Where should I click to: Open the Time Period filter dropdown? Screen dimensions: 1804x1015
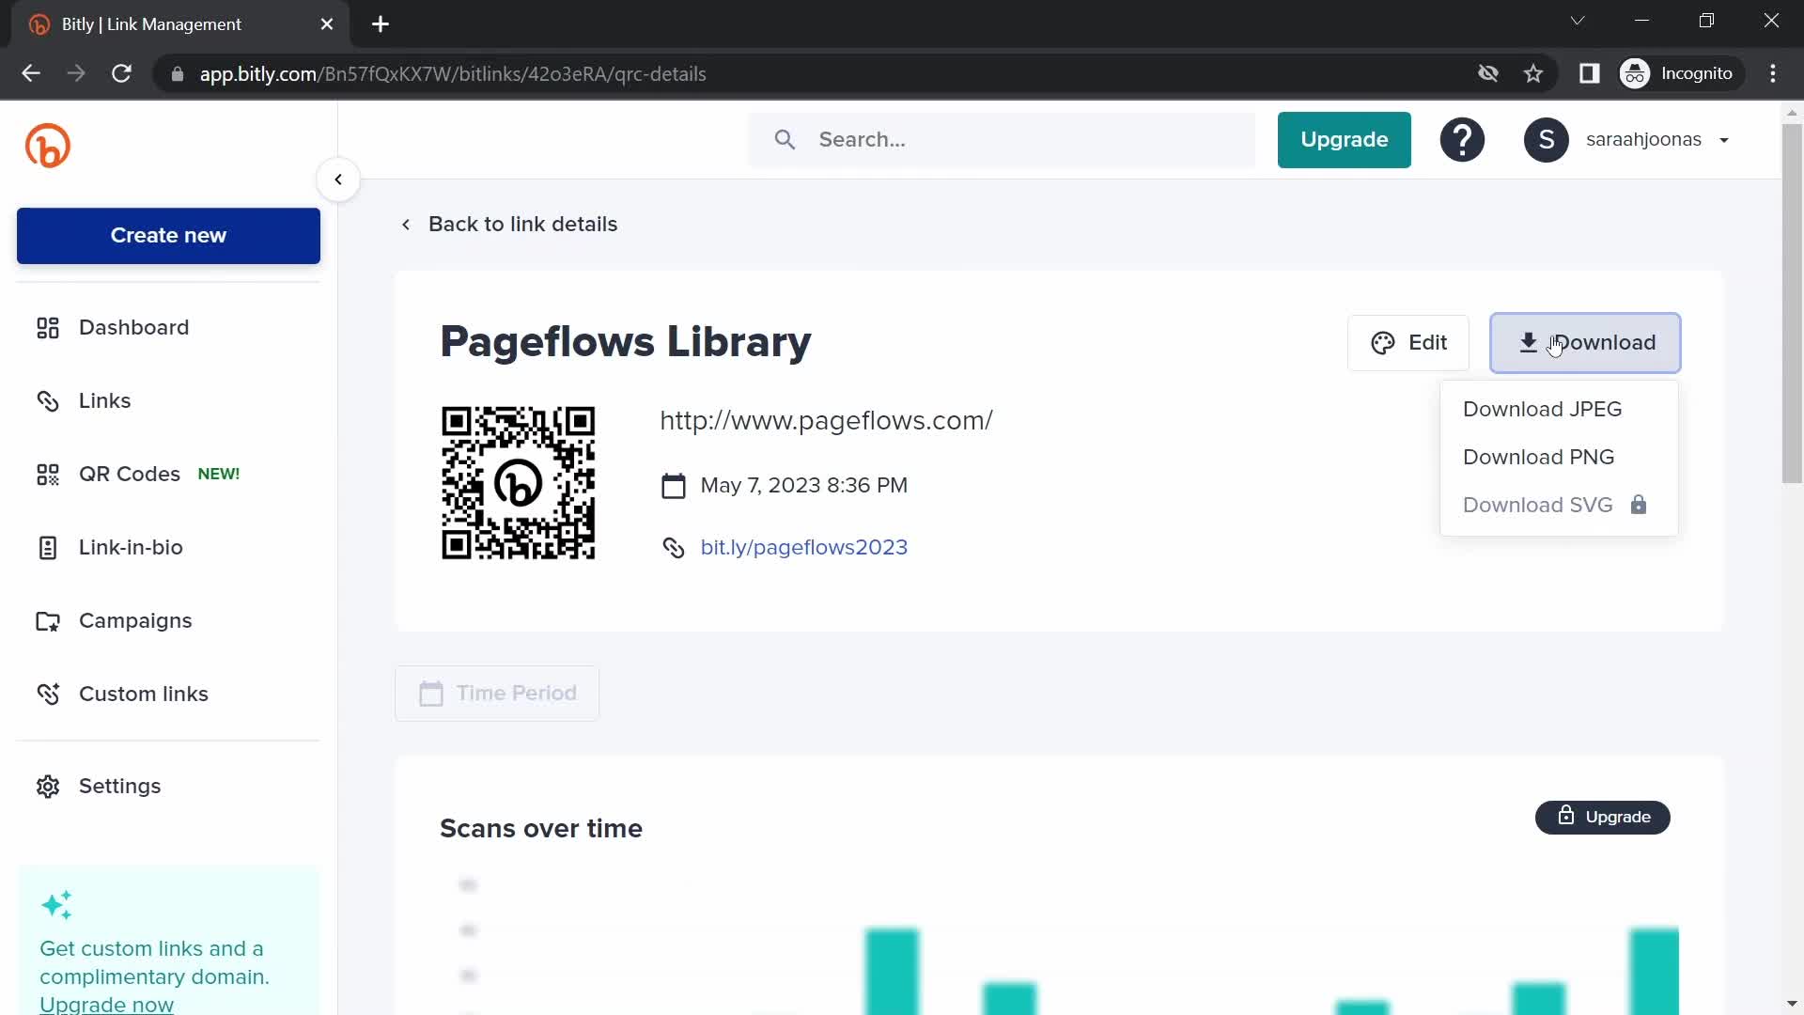click(x=497, y=693)
